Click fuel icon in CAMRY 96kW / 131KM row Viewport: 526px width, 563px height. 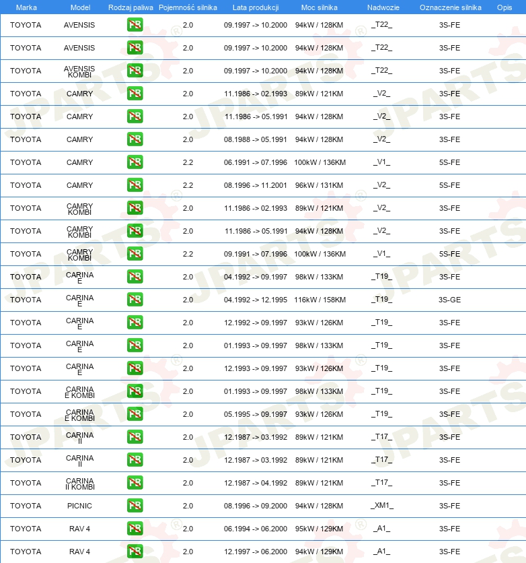[x=135, y=185]
